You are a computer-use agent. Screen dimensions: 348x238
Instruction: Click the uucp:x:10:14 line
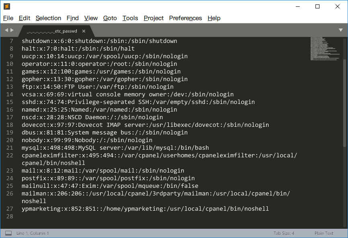pyautogui.click(x=105, y=56)
